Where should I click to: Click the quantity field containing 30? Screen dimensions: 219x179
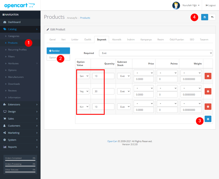point(103,91)
